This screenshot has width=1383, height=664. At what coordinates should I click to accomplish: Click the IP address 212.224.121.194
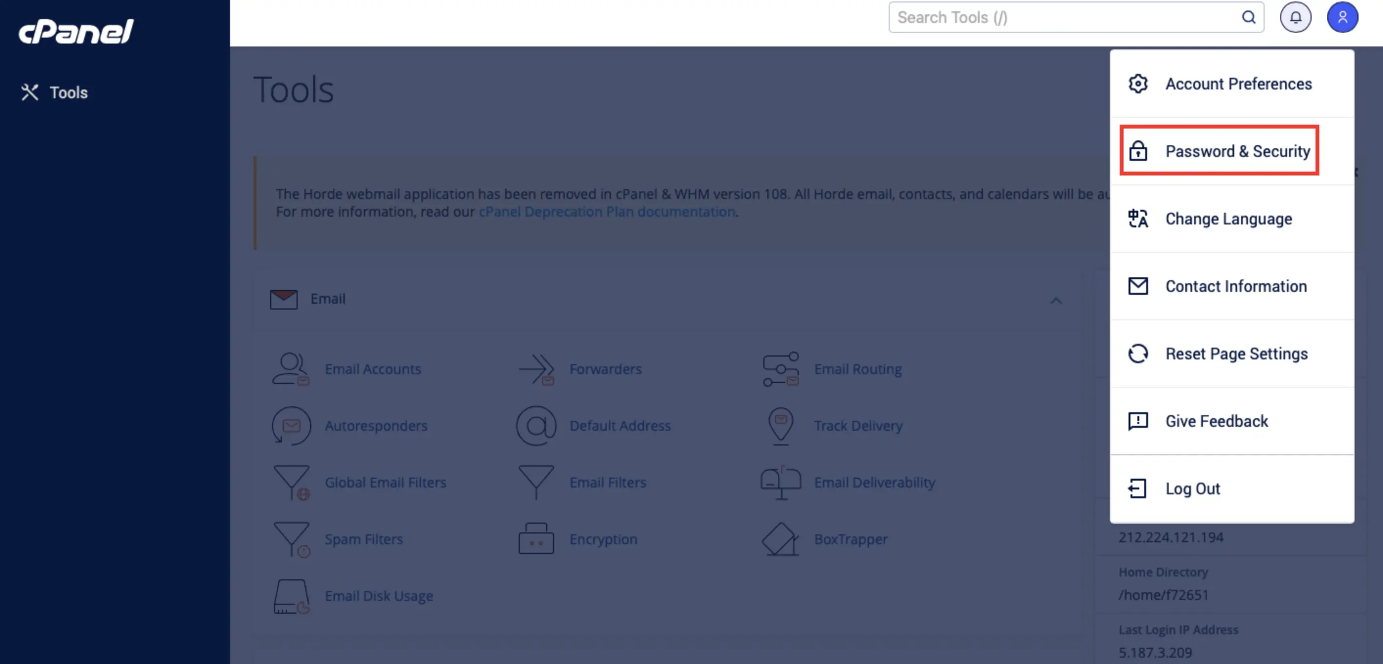click(1171, 537)
